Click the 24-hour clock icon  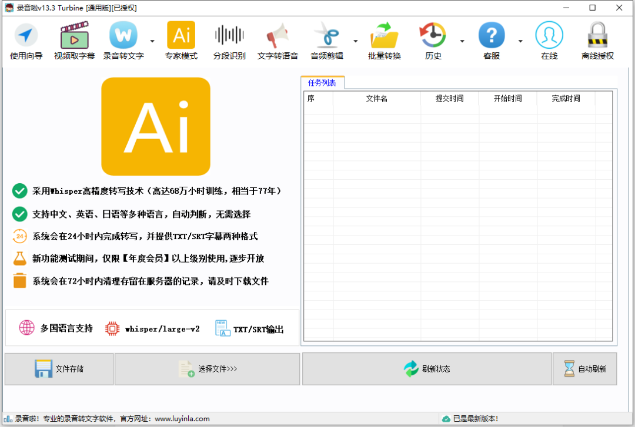pyautogui.click(x=19, y=236)
